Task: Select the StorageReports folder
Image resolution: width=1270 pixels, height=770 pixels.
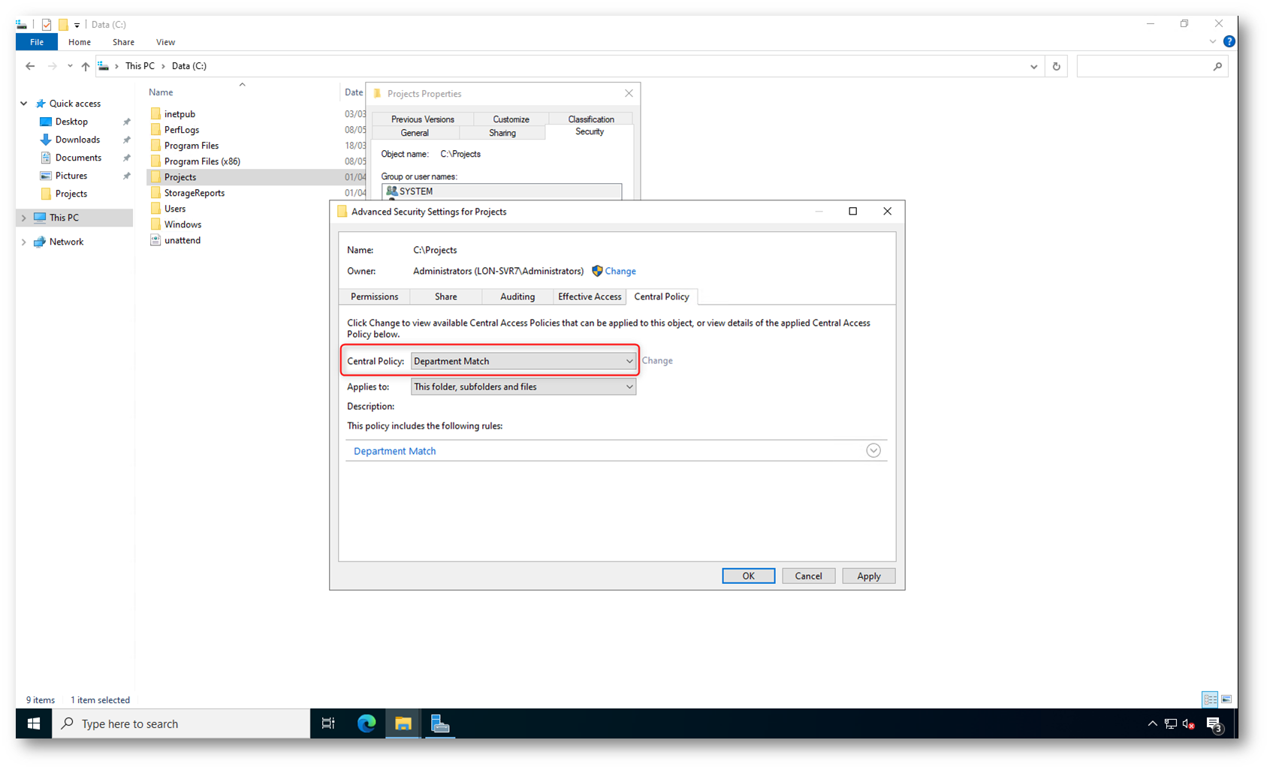Action: tap(194, 193)
